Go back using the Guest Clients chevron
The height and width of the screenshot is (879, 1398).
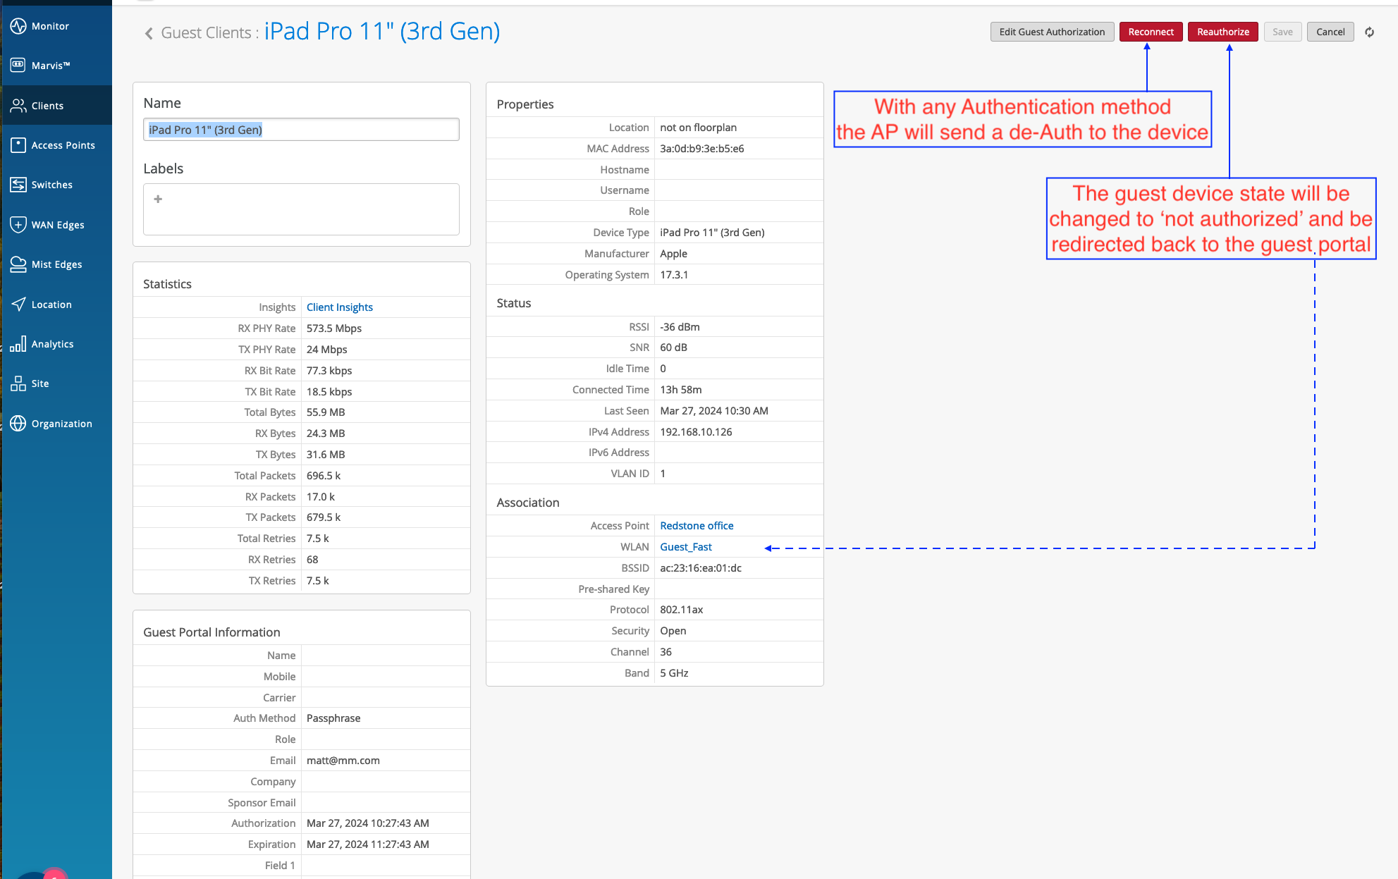pyautogui.click(x=149, y=33)
